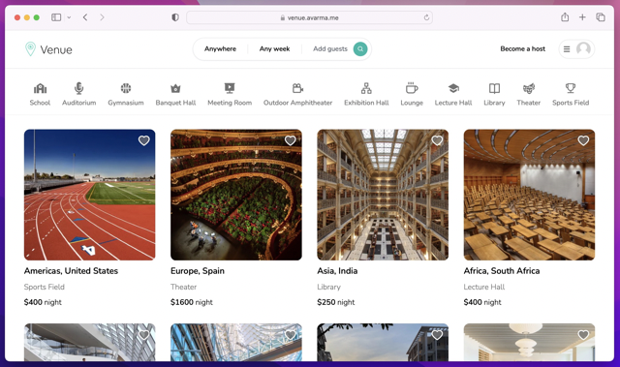620x367 pixels.
Task: Choose the Outdoor Amphitheater camera icon
Action: click(297, 88)
